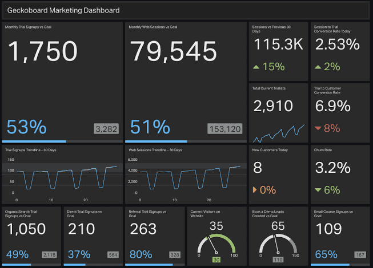Click the Current Visitors on Website gauge
Image resolution: width=373 pixels, height=268 pixels.
(216, 243)
